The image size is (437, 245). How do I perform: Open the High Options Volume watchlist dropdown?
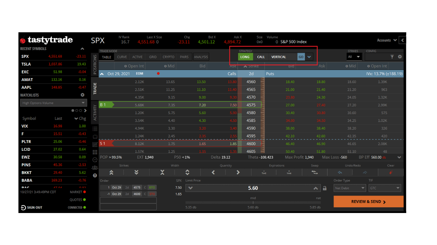pyautogui.click(x=54, y=103)
